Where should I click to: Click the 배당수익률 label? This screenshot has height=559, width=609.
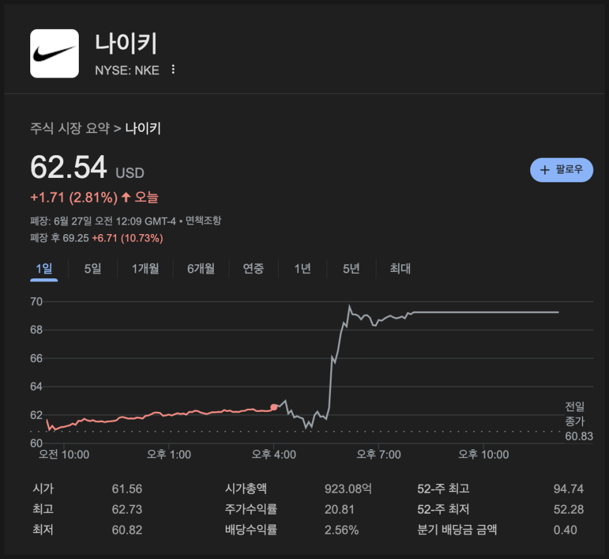point(251,530)
